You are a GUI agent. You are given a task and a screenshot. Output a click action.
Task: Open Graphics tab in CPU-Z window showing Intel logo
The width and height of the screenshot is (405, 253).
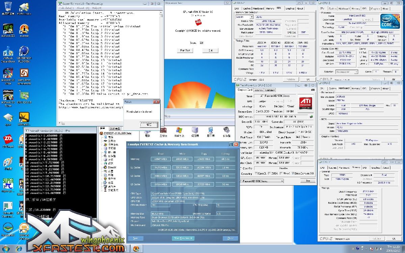[x=375, y=9]
